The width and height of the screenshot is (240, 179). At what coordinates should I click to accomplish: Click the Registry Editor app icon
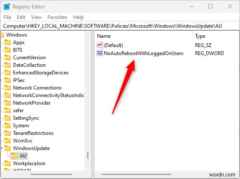pos(7,7)
